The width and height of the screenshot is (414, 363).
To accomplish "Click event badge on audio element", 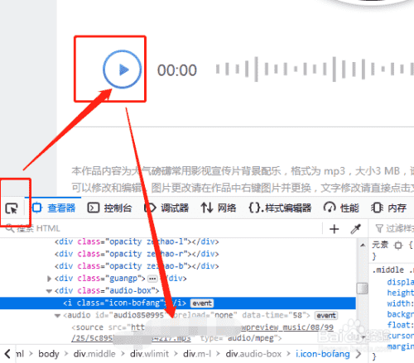I will click(x=326, y=315).
